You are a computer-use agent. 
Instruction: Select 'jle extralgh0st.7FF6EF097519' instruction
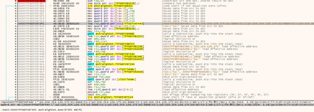coord(110,97)
